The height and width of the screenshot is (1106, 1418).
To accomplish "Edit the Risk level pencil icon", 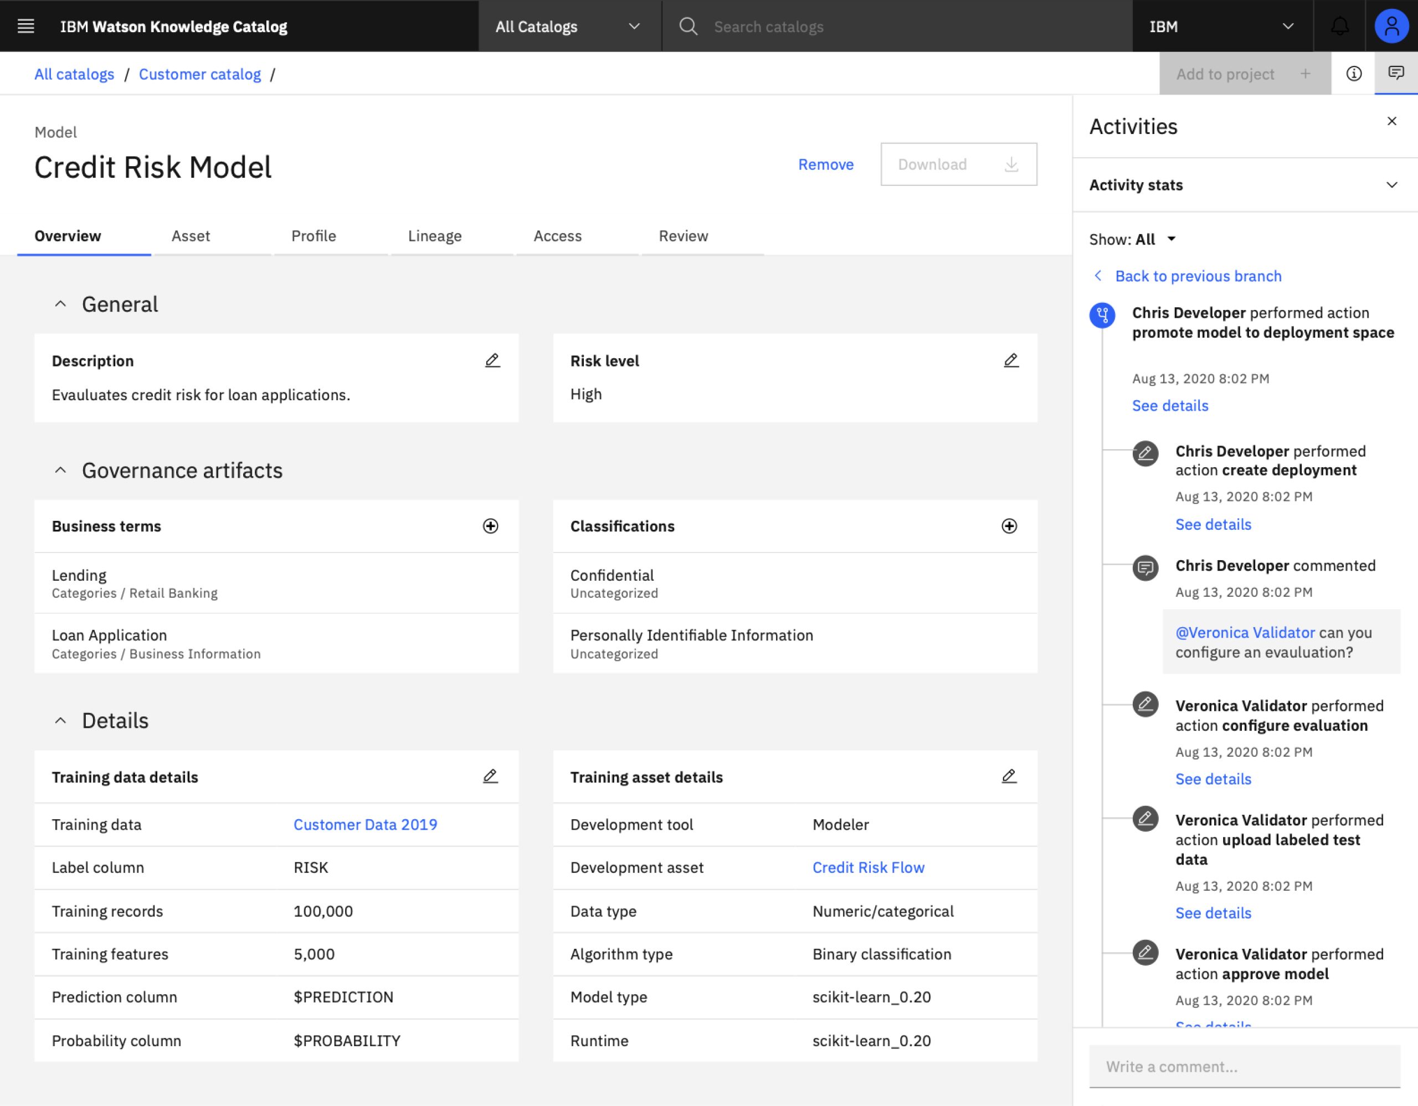I will coord(1011,361).
